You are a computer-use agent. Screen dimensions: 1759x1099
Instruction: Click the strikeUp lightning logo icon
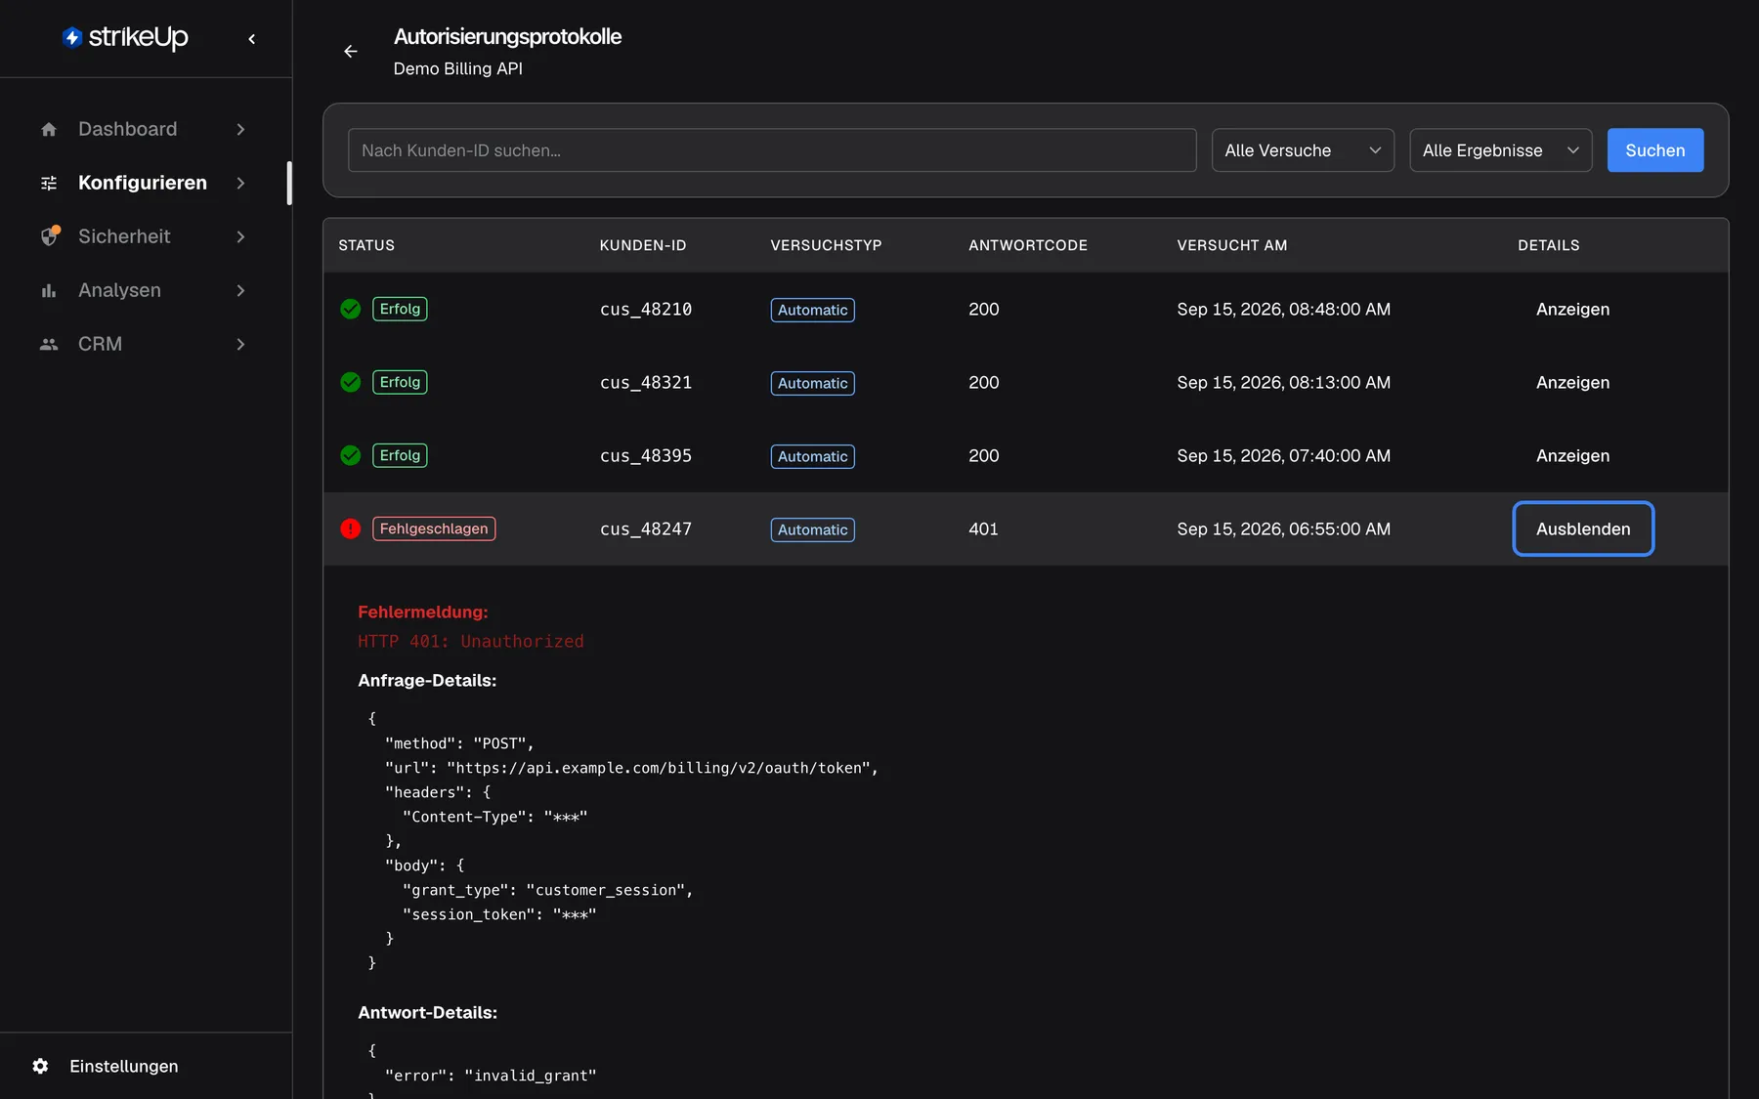click(x=72, y=37)
